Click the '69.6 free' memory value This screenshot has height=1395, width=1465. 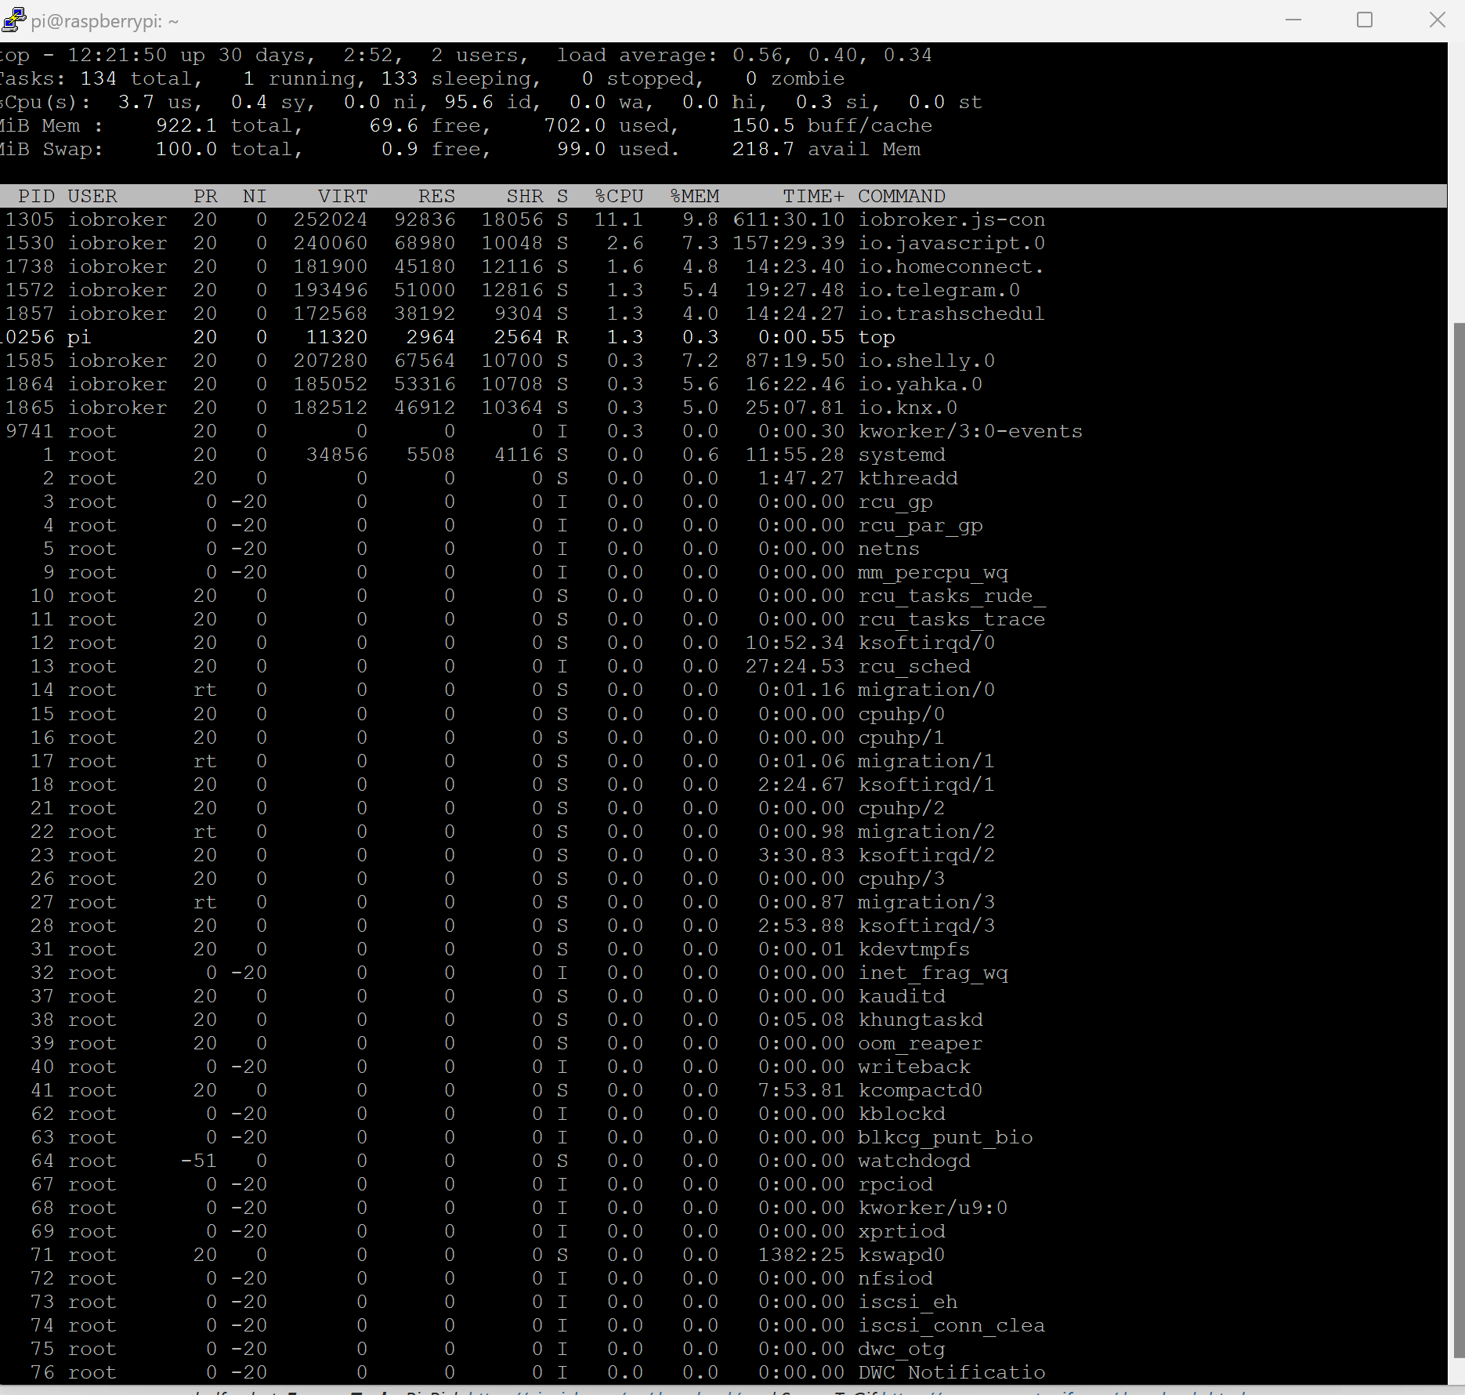pyautogui.click(x=425, y=125)
